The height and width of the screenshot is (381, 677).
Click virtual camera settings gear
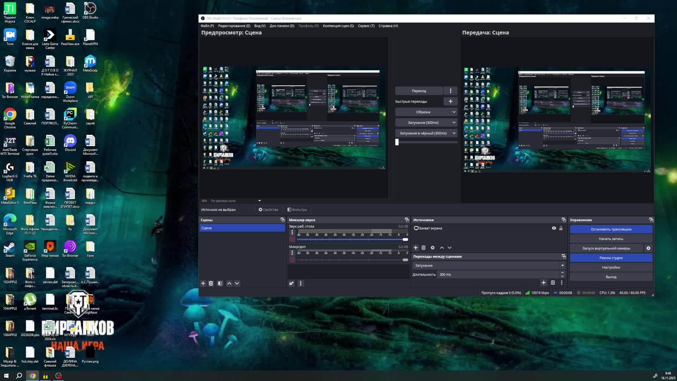(x=648, y=248)
